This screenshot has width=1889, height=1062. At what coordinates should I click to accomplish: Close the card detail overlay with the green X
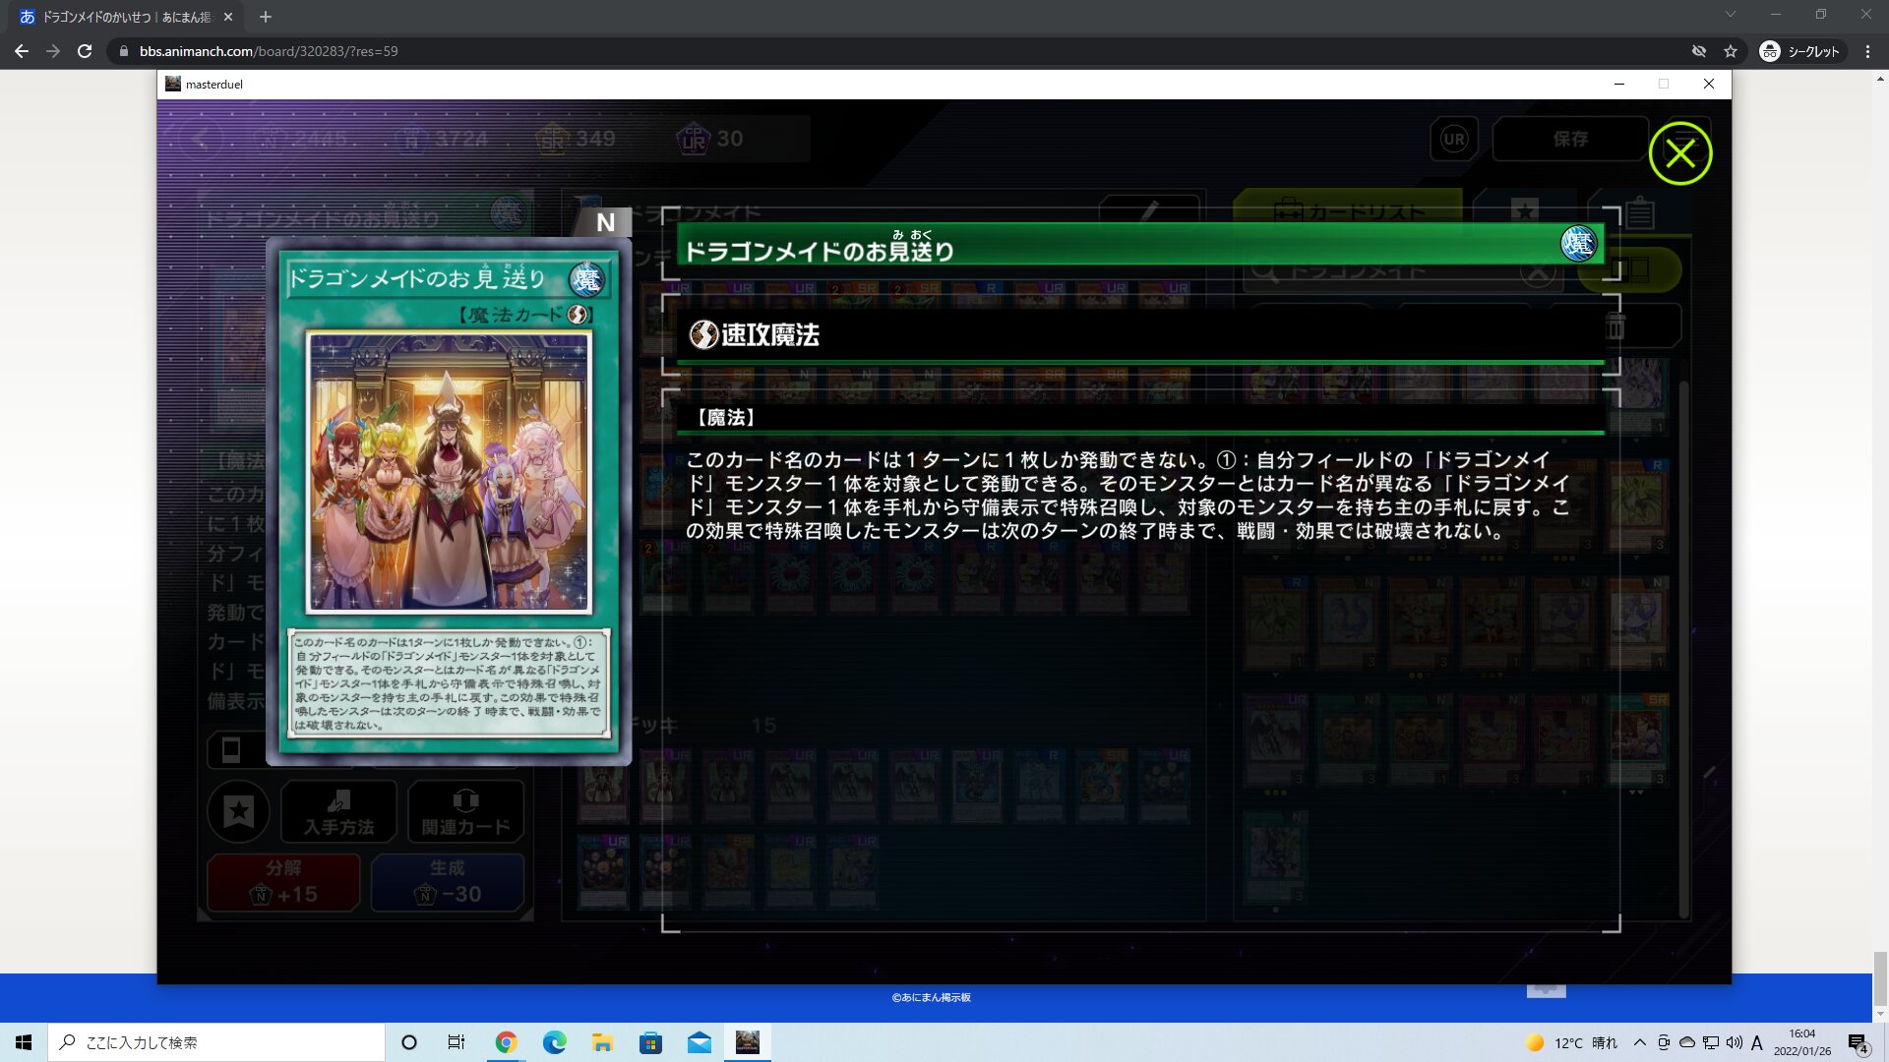tap(1680, 153)
